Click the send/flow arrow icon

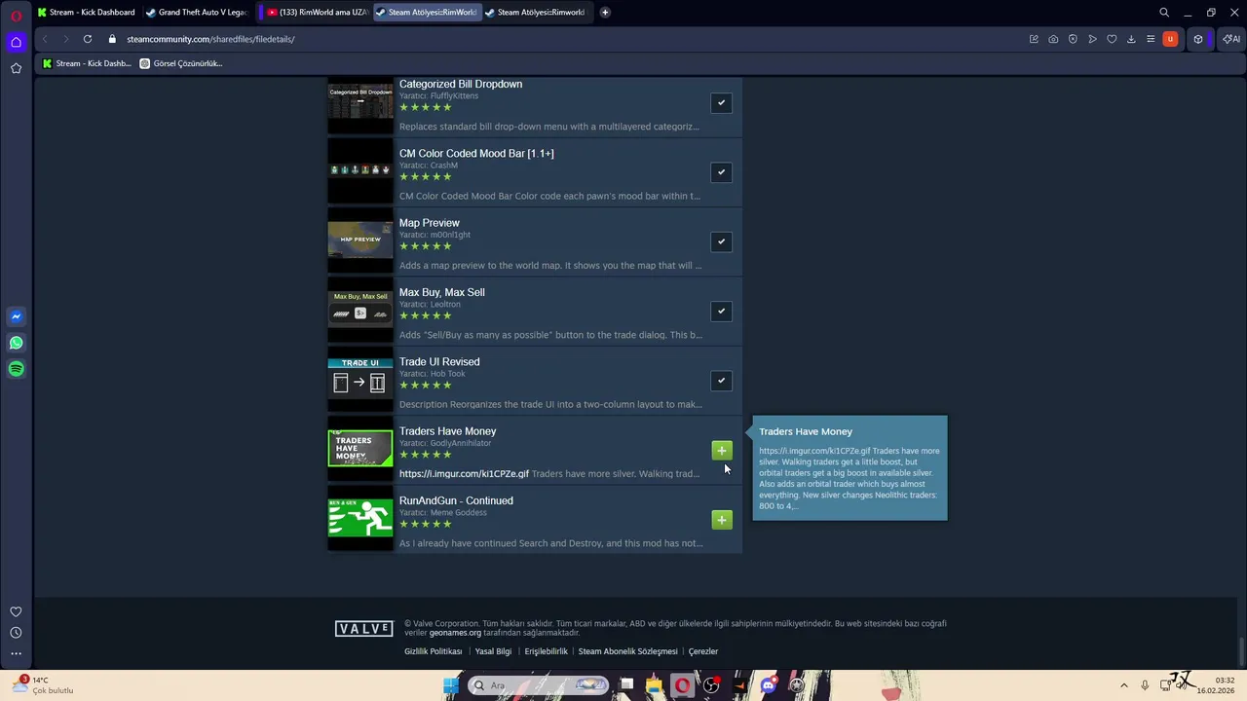tap(1092, 39)
